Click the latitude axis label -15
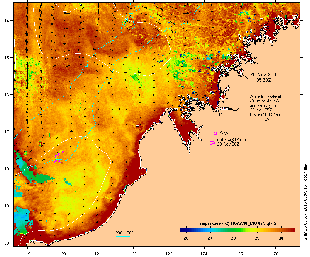The width and height of the screenshot is (310, 257). coord(6,58)
